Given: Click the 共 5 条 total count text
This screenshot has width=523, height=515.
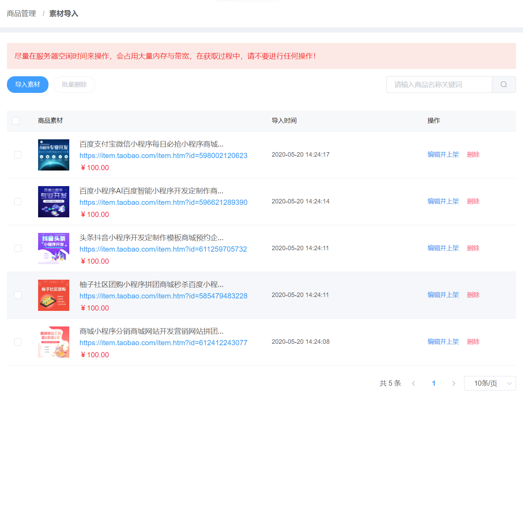Looking at the screenshot, I should pyautogui.click(x=390, y=383).
